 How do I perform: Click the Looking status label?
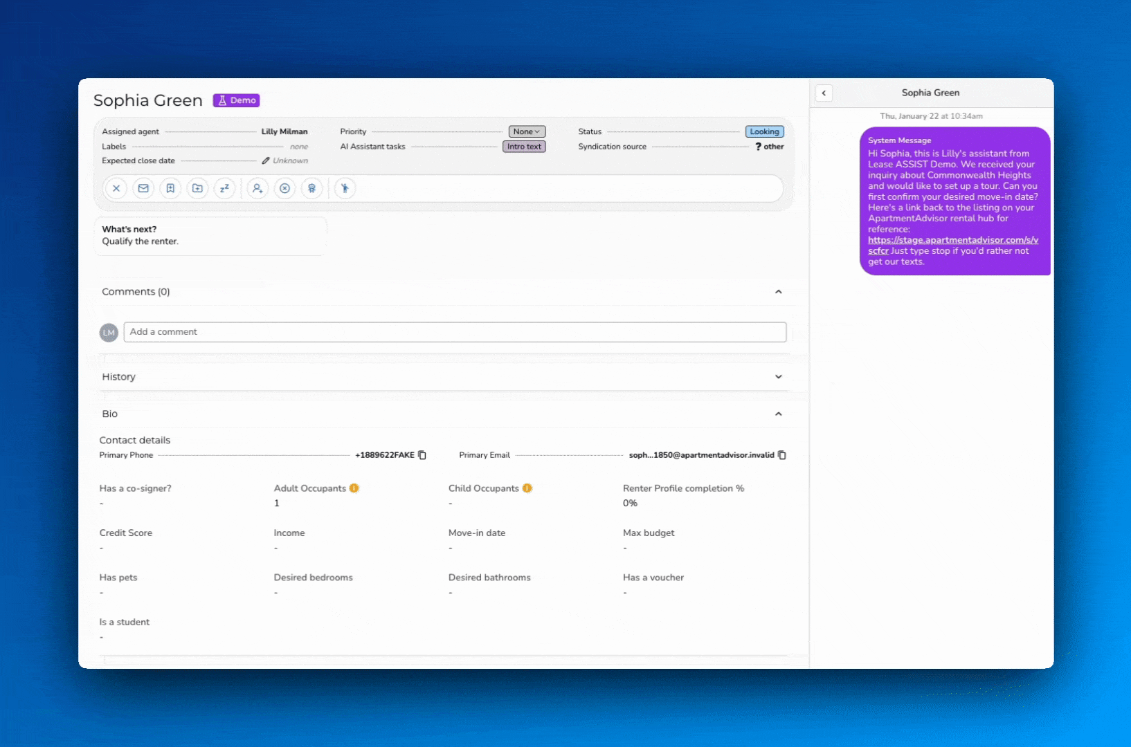click(764, 131)
